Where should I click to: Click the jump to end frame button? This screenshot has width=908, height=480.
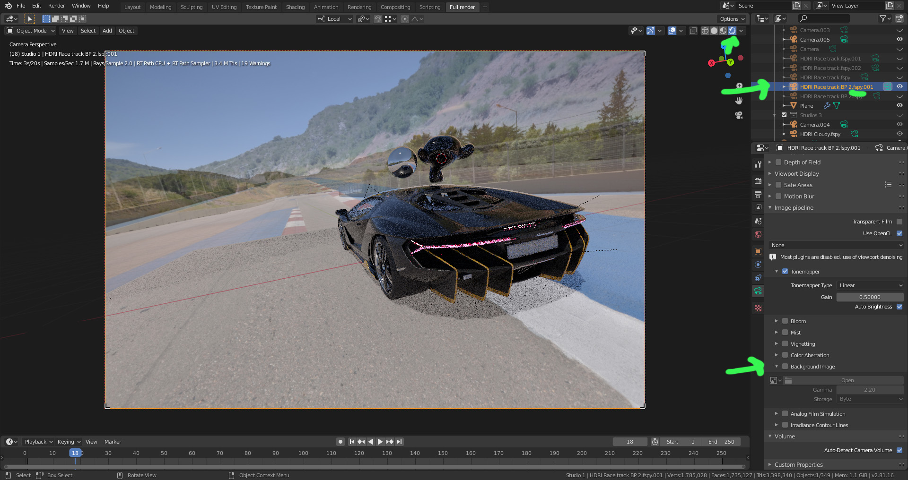400,442
